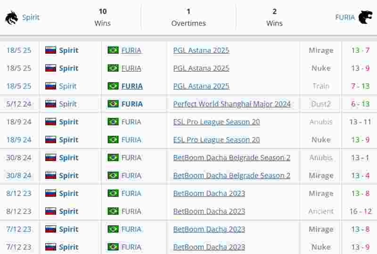The height and width of the screenshot is (254, 377).
Task: Click Brazil flag icon in Train 7-13 row
Action: point(113,86)
